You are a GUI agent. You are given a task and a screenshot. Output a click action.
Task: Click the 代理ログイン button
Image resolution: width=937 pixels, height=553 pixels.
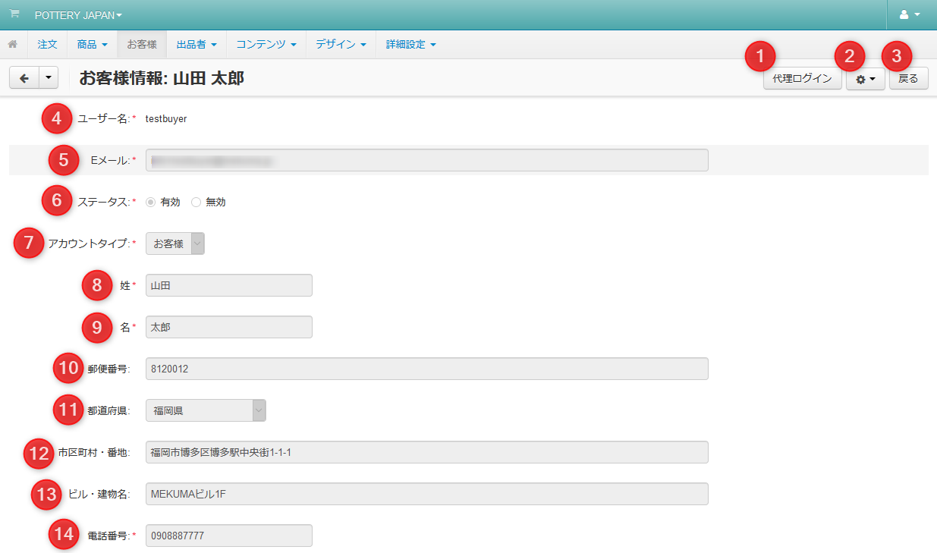(802, 79)
